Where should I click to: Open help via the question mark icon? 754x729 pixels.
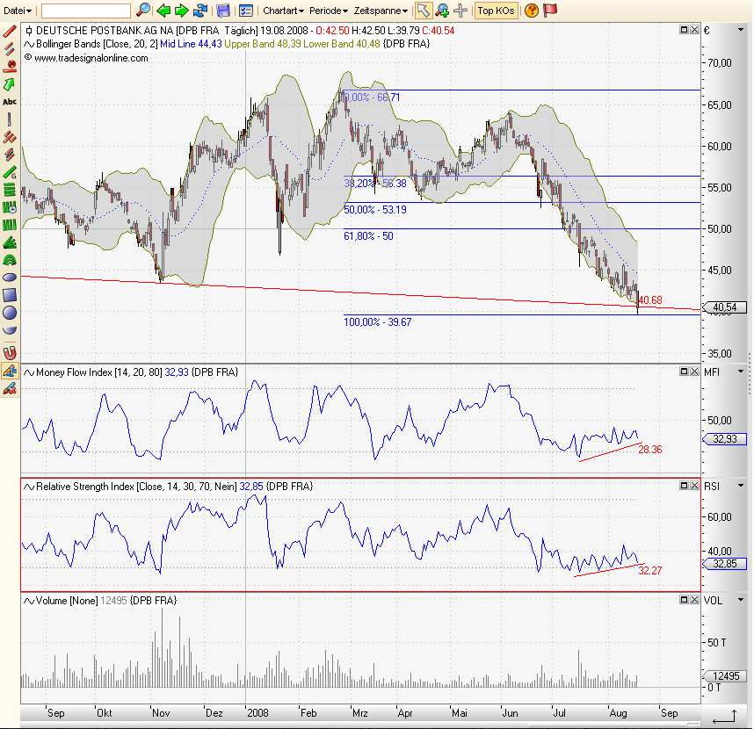[532, 11]
